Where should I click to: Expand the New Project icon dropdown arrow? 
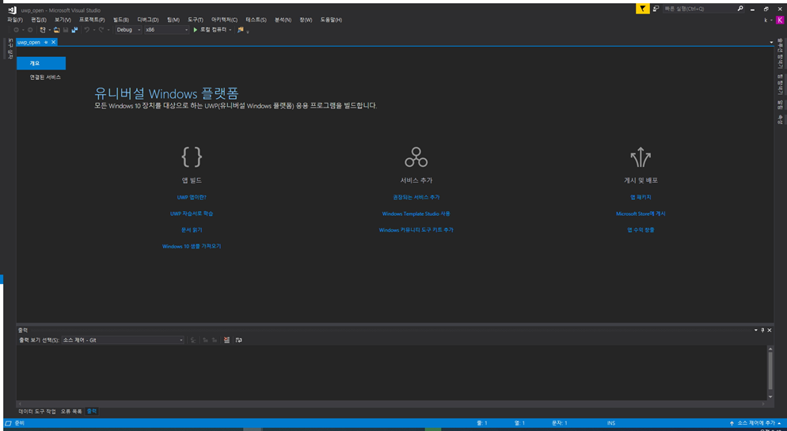pyautogui.click(x=49, y=30)
